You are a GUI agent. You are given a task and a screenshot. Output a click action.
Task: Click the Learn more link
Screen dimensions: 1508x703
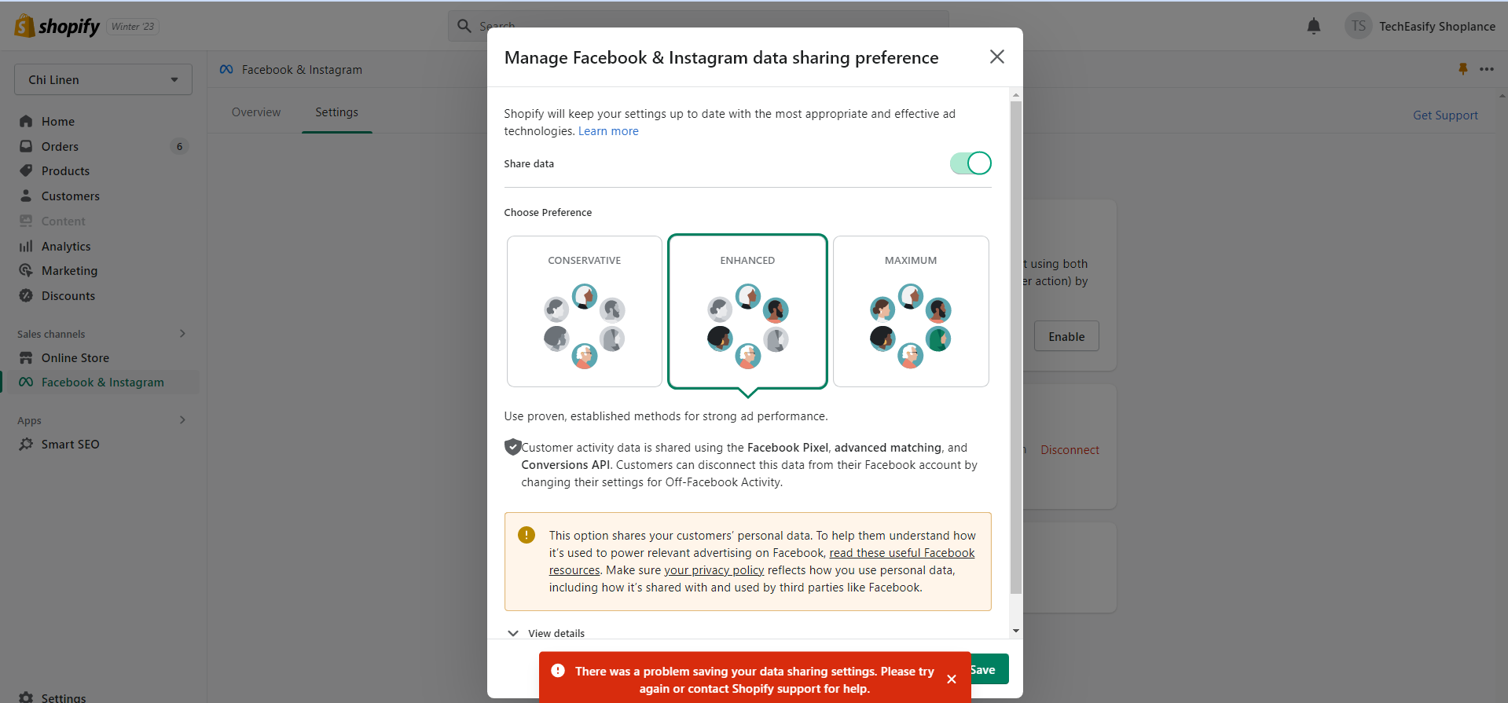(x=608, y=131)
